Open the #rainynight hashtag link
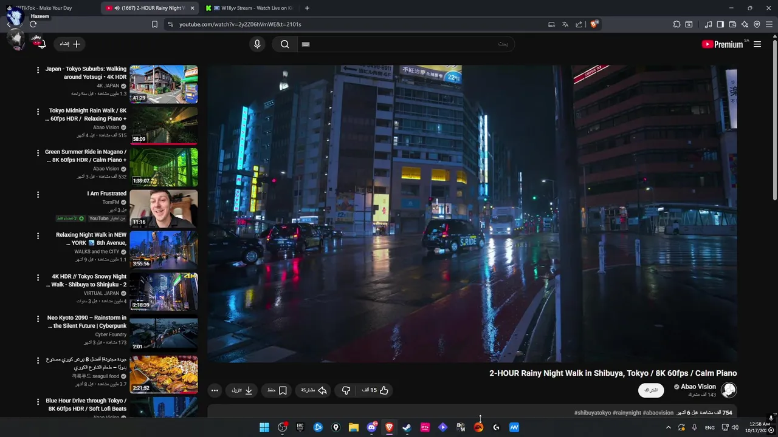Image resolution: width=778 pixels, height=437 pixels. pos(627,413)
